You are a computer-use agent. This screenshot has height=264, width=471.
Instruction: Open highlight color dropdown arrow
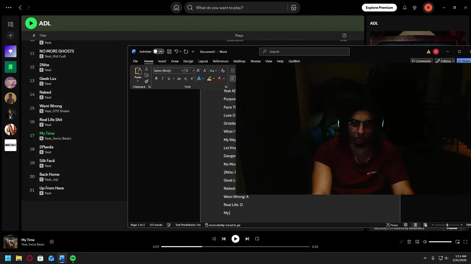[x=214, y=78]
